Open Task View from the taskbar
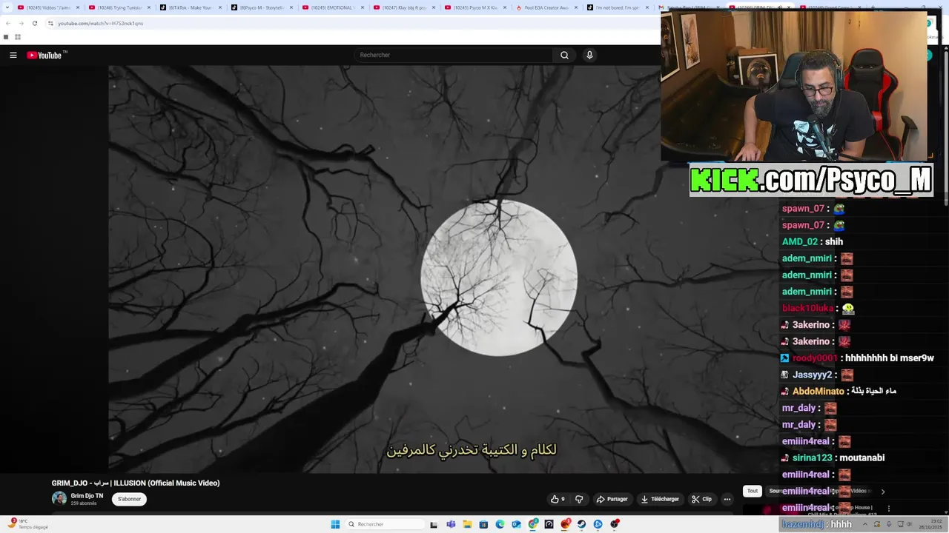Viewport: 949px width, 533px height. point(434,525)
